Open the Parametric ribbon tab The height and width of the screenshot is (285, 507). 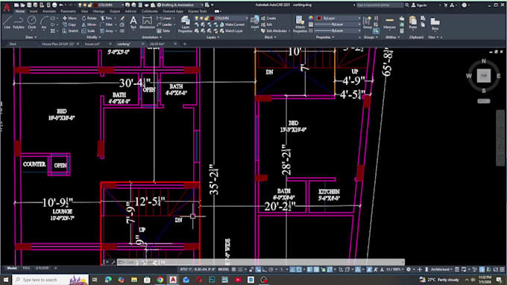click(69, 11)
